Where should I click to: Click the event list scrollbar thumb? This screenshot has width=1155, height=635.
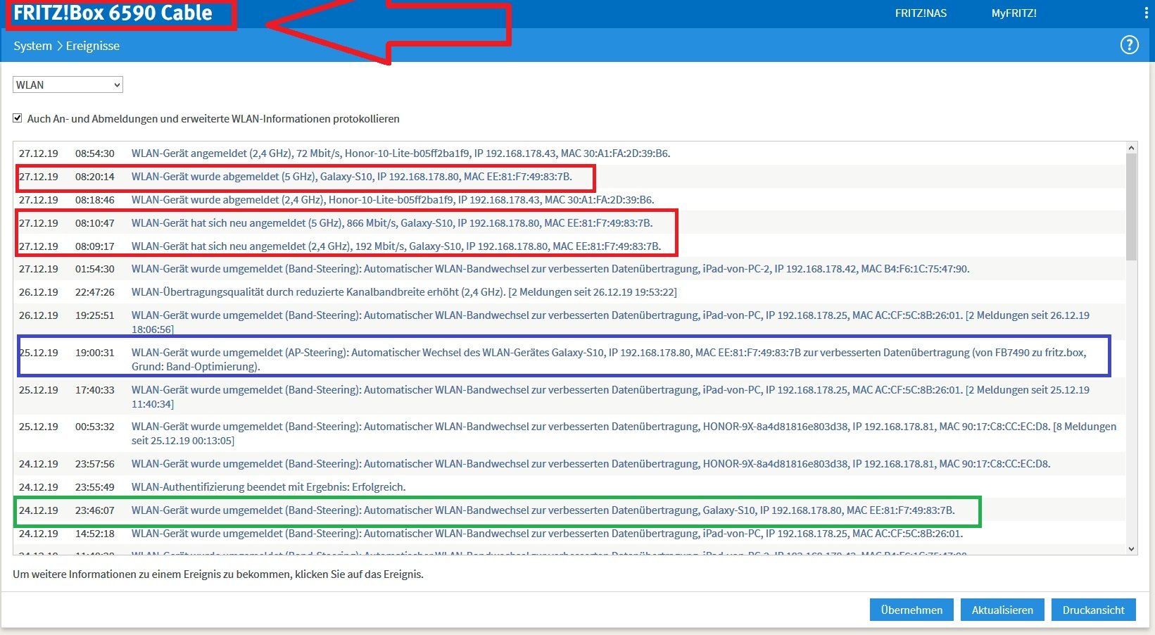(1131, 207)
